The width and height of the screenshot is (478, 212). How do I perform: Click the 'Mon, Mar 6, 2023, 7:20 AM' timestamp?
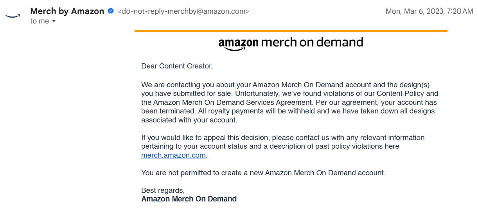coord(429,11)
